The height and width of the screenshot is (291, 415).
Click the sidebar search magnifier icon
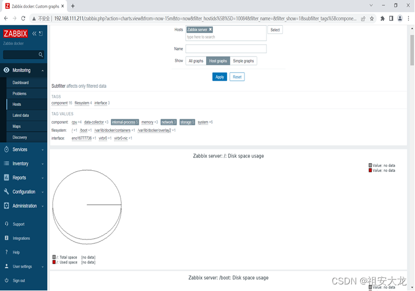(41, 54)
